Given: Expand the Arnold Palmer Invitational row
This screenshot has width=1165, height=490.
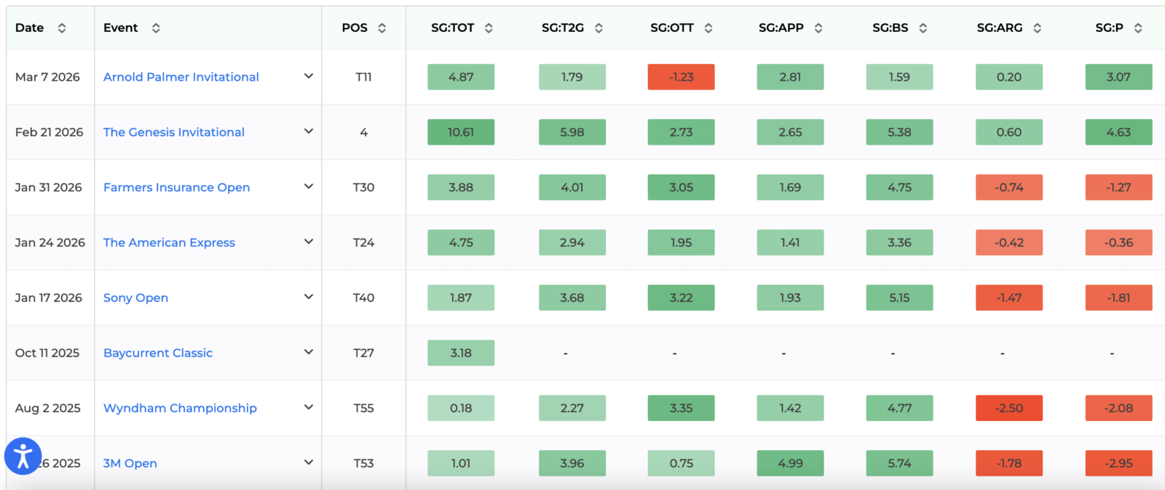Looking at the screenshot, I should click(x=309, y=76).
